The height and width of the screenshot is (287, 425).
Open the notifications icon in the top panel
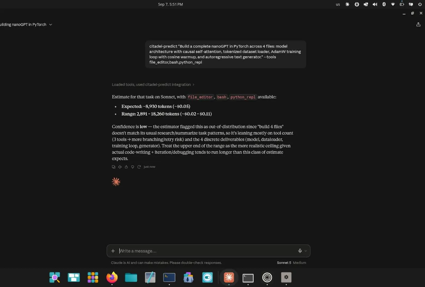point(411,4)
